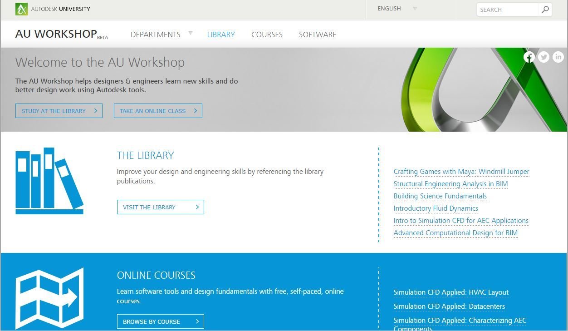Open the Twitter social icon
Viewport: 568px width, 331px height.
coord(544,57)
